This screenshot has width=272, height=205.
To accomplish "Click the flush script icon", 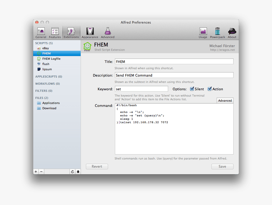I will [x=39, y=64].
